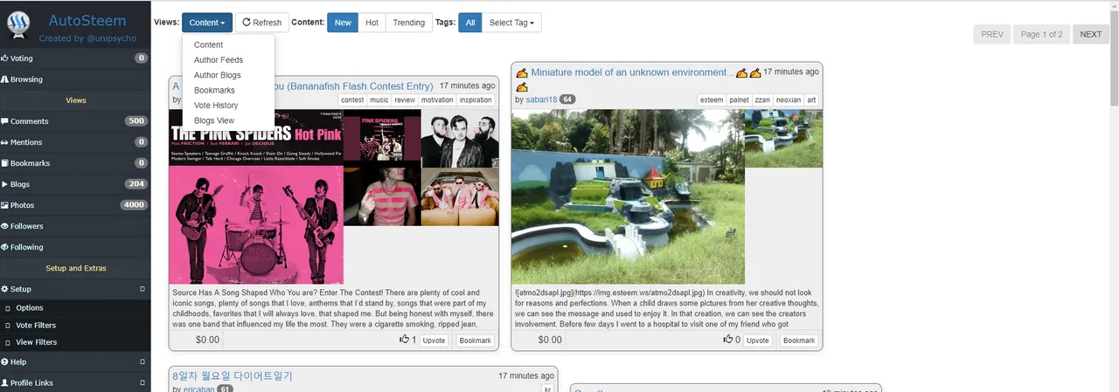Screen dimensions: 1119x392
Task: Click the 'music' tag
Action: pyautogui.click(x=379, y=100)
